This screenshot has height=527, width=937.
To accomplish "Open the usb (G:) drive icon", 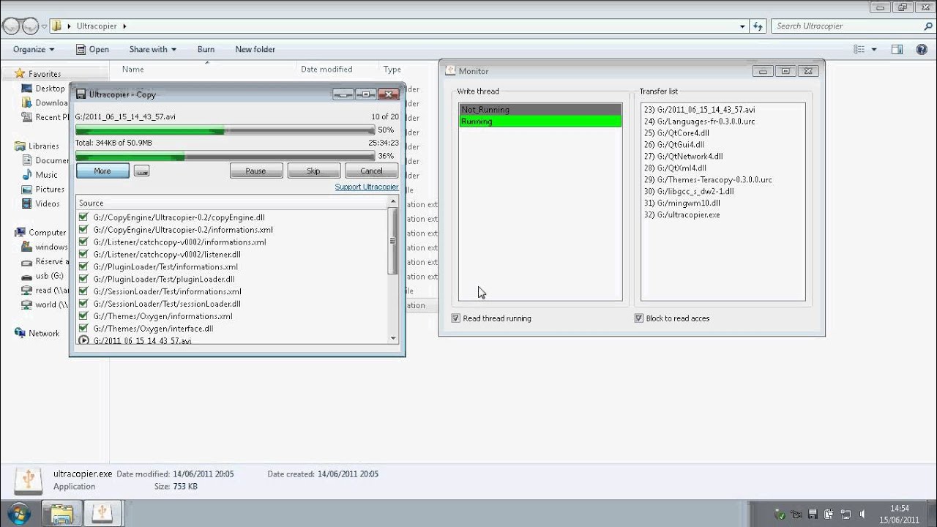I will [27, 276].
